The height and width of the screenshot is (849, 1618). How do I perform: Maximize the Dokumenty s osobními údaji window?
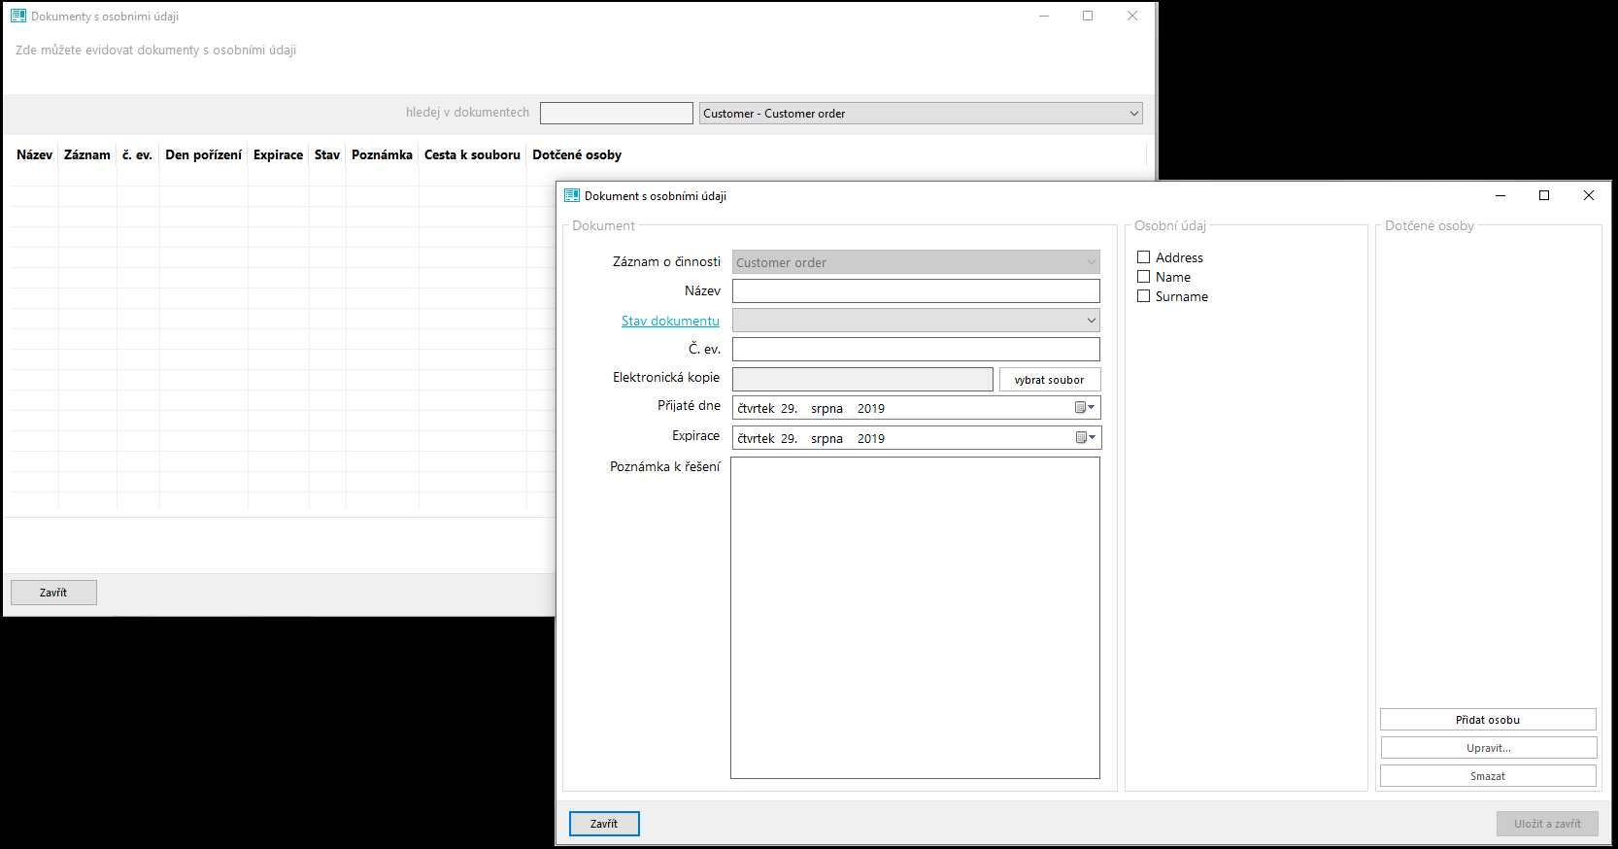1088,16
